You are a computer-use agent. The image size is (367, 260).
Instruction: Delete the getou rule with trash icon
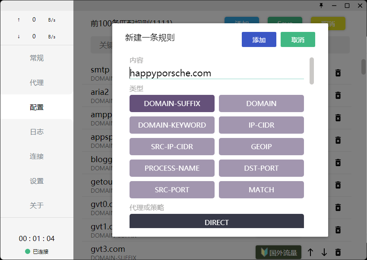pos(338,185)
